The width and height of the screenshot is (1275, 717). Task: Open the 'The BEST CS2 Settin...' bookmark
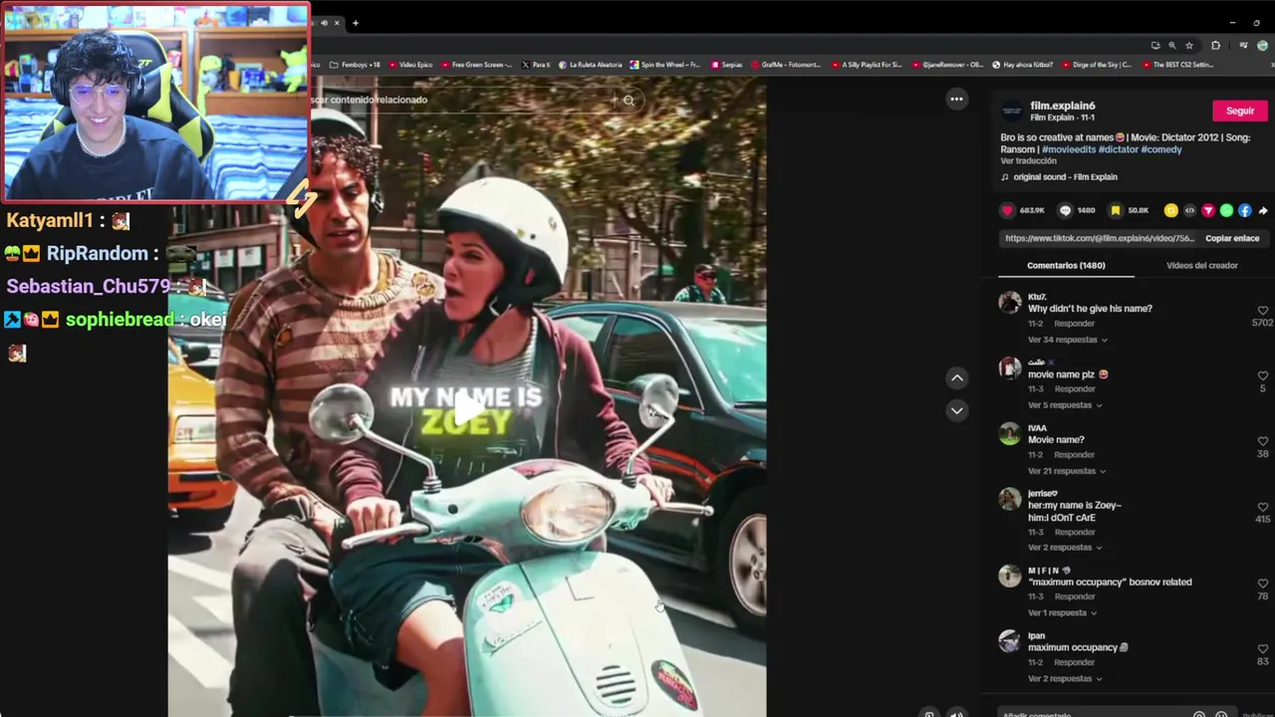[x=1176, y=65]
